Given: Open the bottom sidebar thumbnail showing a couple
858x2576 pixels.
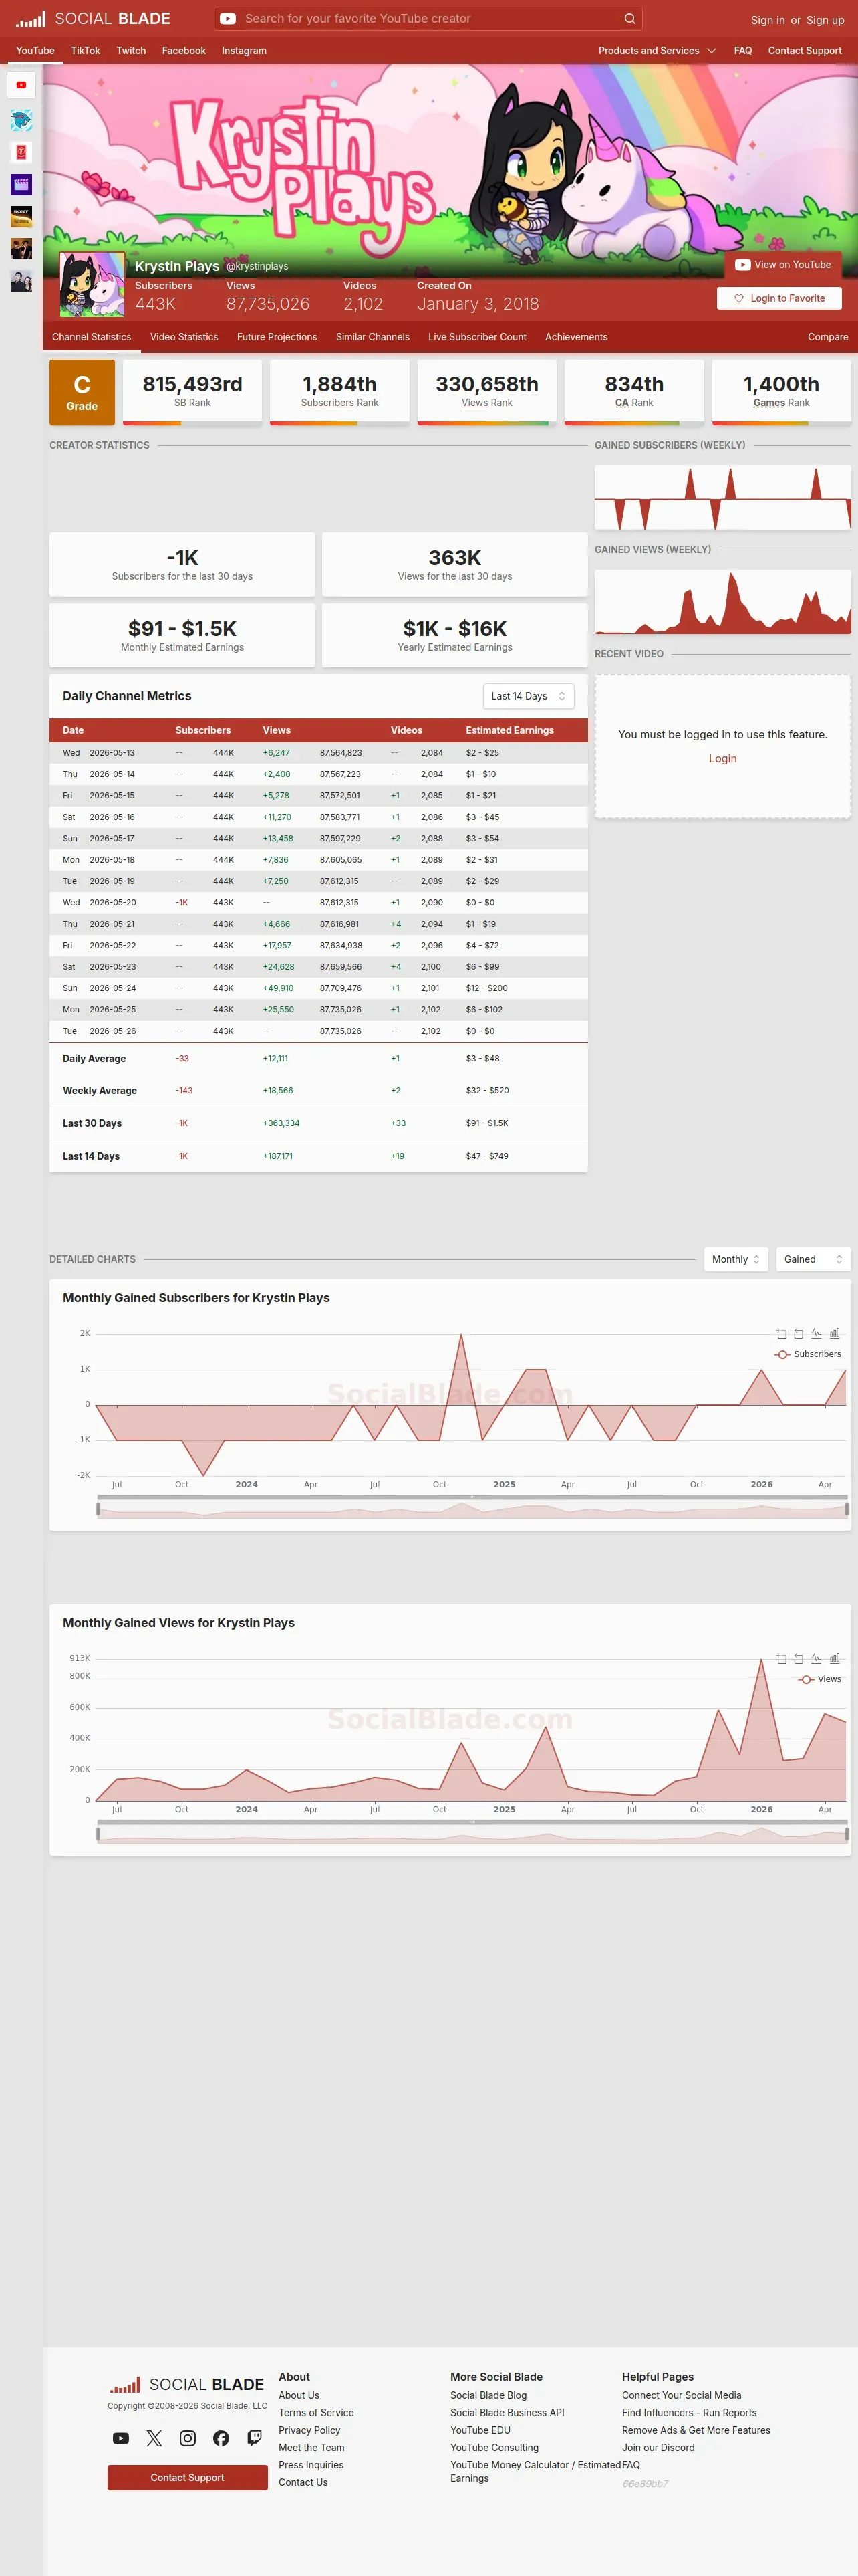Looking at the screenshot, I should (21, 281).
